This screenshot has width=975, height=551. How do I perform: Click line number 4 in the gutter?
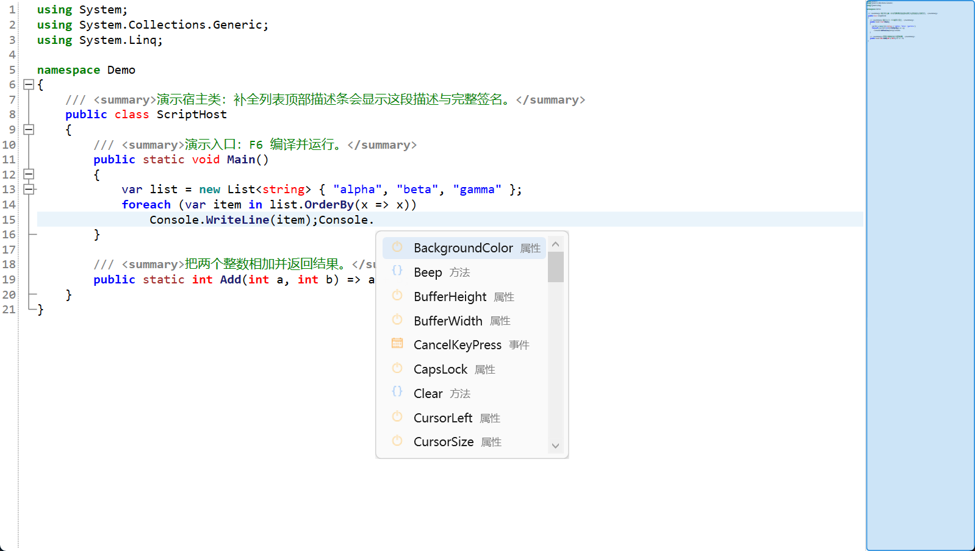(12, 55)
